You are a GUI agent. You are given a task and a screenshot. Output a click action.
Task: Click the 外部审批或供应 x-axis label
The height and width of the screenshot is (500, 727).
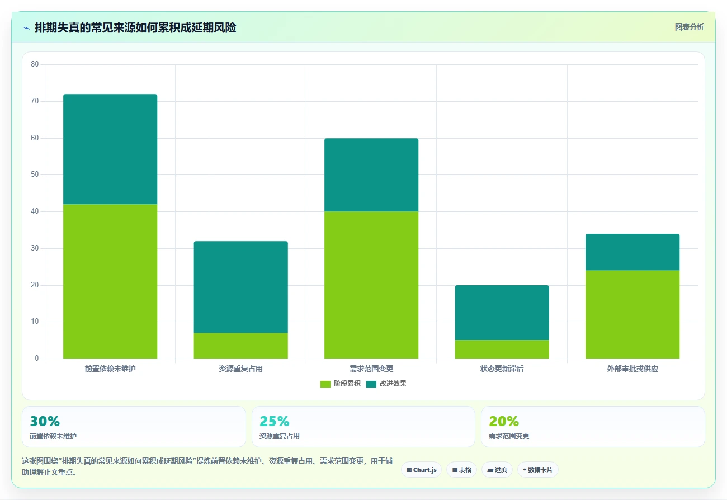(632, 369)
